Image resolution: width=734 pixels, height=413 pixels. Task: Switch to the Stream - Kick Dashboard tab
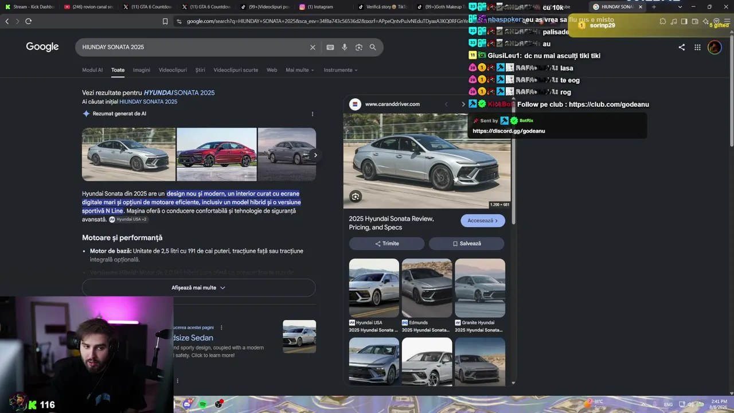(x=30, y=7)
